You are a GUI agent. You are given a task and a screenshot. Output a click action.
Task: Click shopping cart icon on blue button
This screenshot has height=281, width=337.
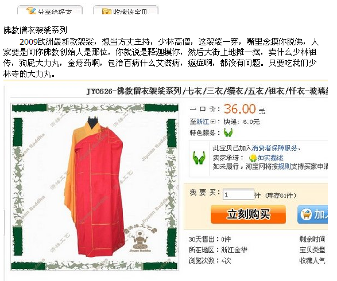(x=306, y=214)
